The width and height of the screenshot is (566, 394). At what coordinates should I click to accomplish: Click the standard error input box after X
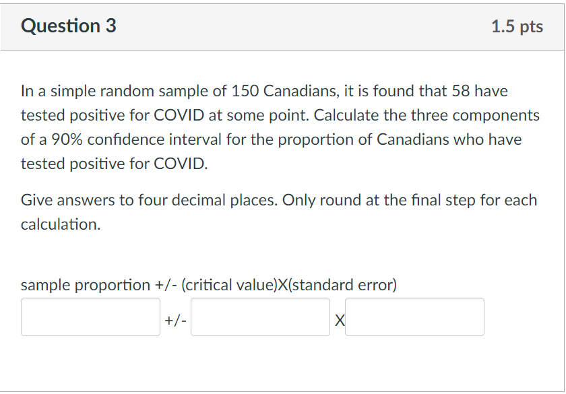click(414, 317)
